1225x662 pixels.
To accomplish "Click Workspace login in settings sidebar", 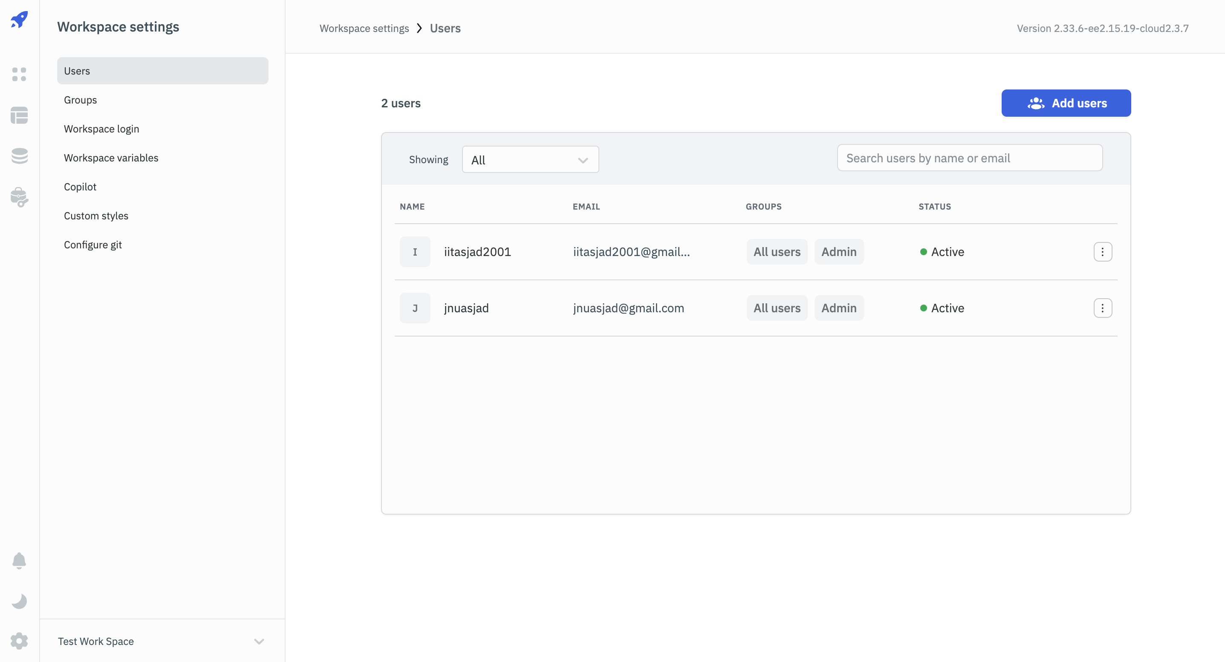I will tap(101, 128).
